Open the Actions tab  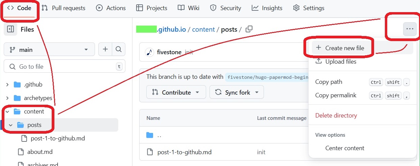point(111,8)
